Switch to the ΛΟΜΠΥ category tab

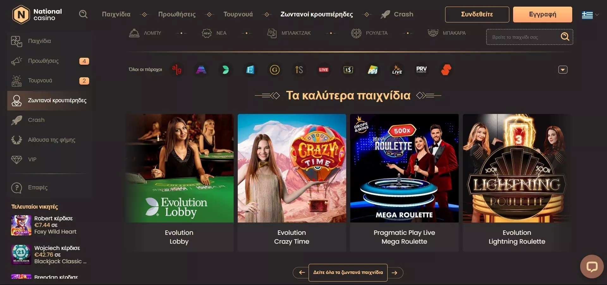[x=145, y=33]
